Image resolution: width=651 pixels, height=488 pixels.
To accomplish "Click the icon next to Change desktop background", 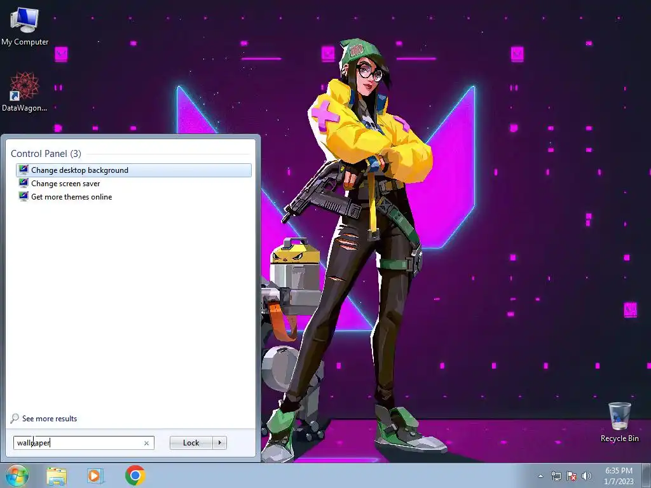I will (24, 170).
